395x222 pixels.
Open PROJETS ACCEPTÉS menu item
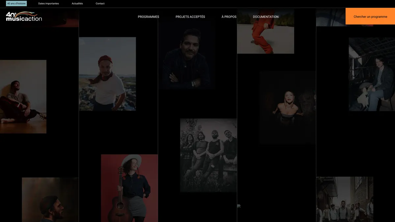click(190, 17)
